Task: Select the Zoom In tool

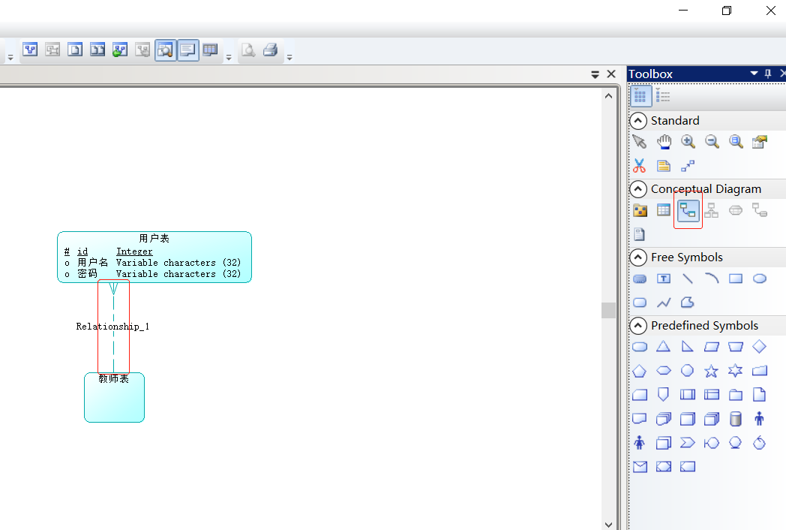Action: (688, 142)
